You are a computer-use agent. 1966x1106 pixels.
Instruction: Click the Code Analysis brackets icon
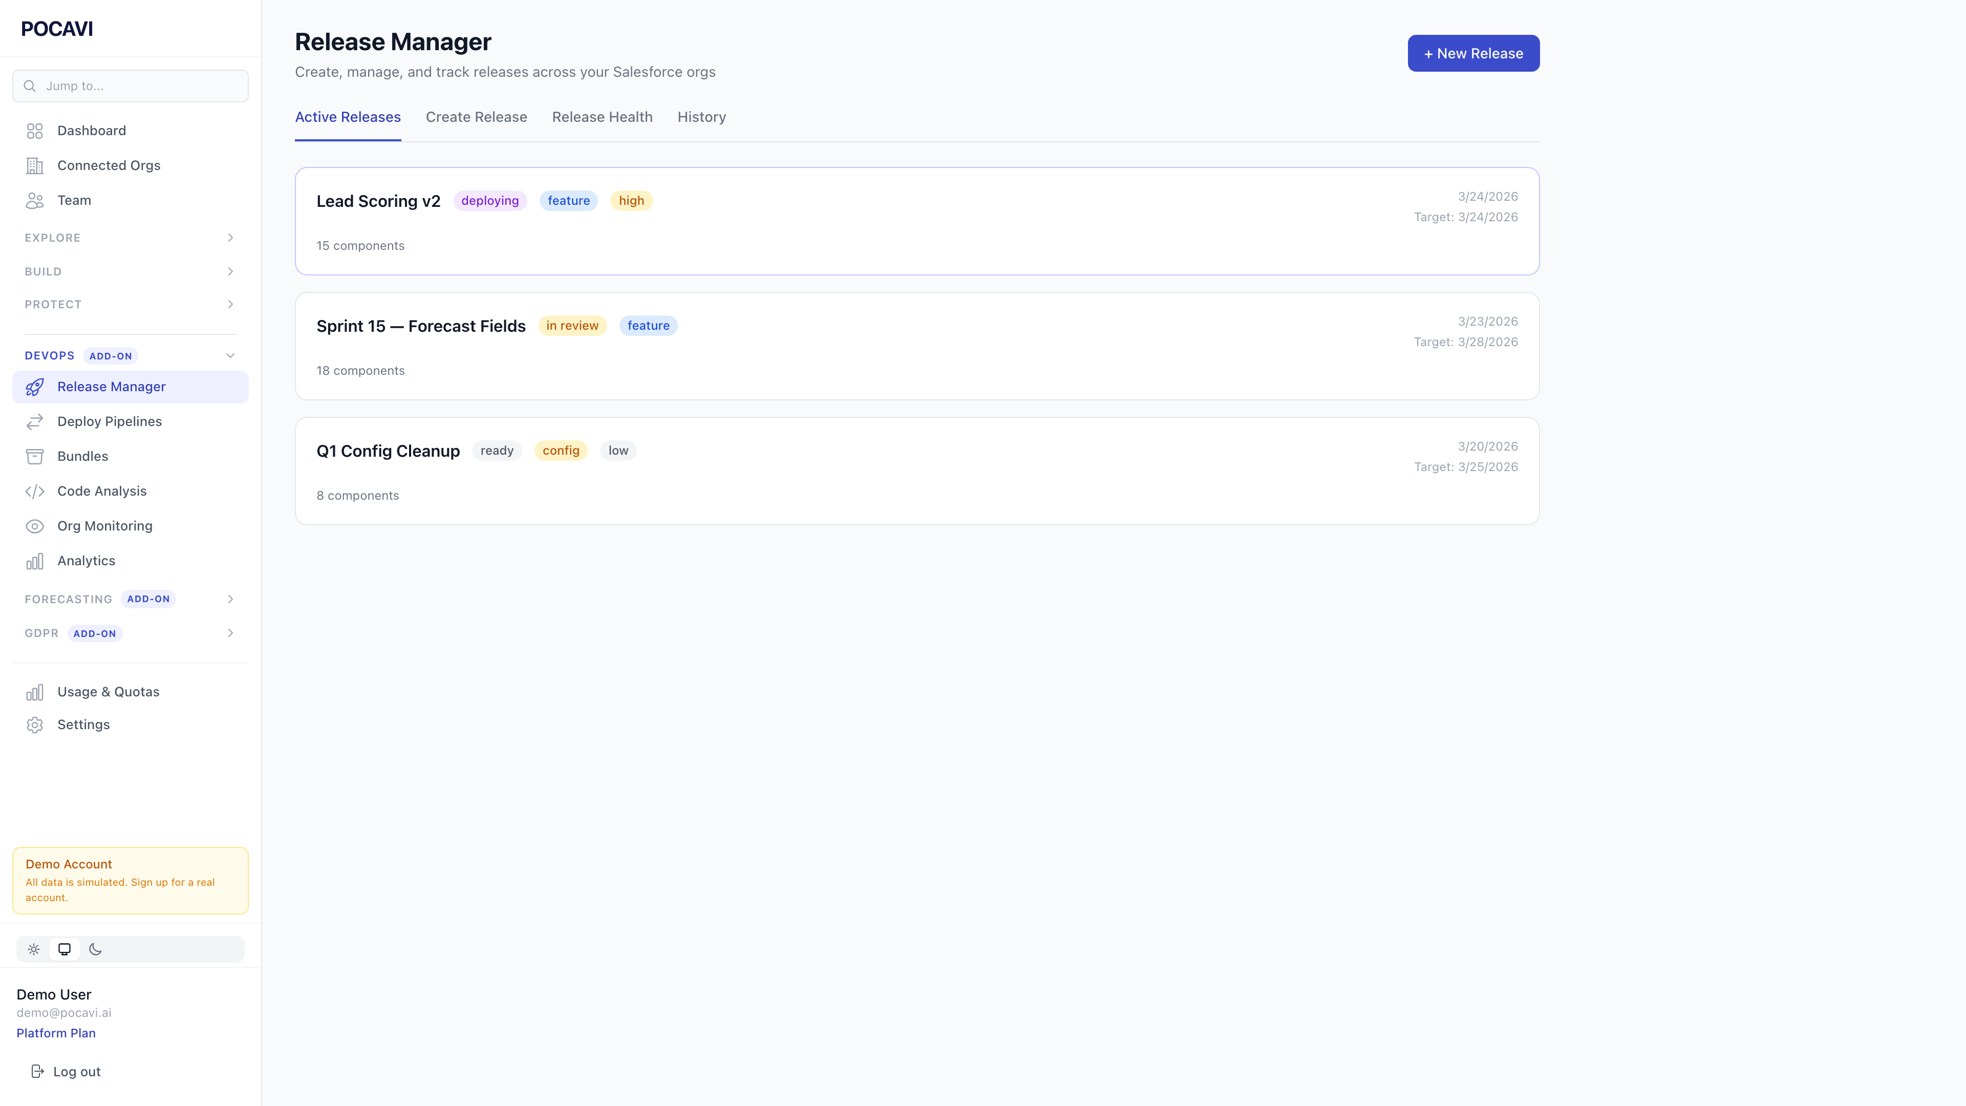click(x=34, y=492)
